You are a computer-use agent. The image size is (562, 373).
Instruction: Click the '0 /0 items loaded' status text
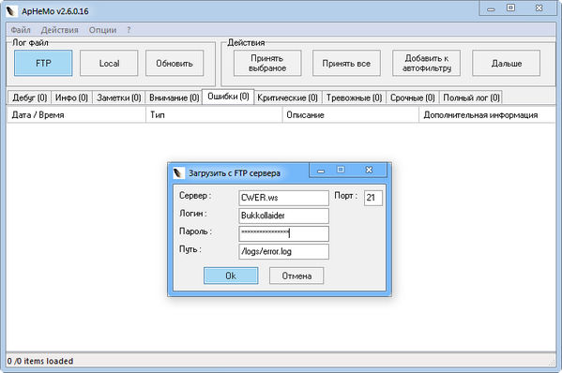pyautogui.click(x=40, y=361)
